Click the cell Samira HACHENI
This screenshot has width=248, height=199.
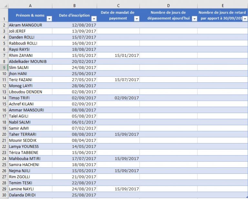[30, 165]
